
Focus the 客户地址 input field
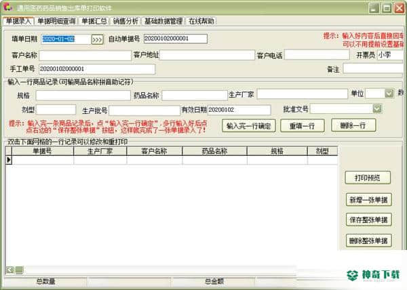(x=207, y=55)
